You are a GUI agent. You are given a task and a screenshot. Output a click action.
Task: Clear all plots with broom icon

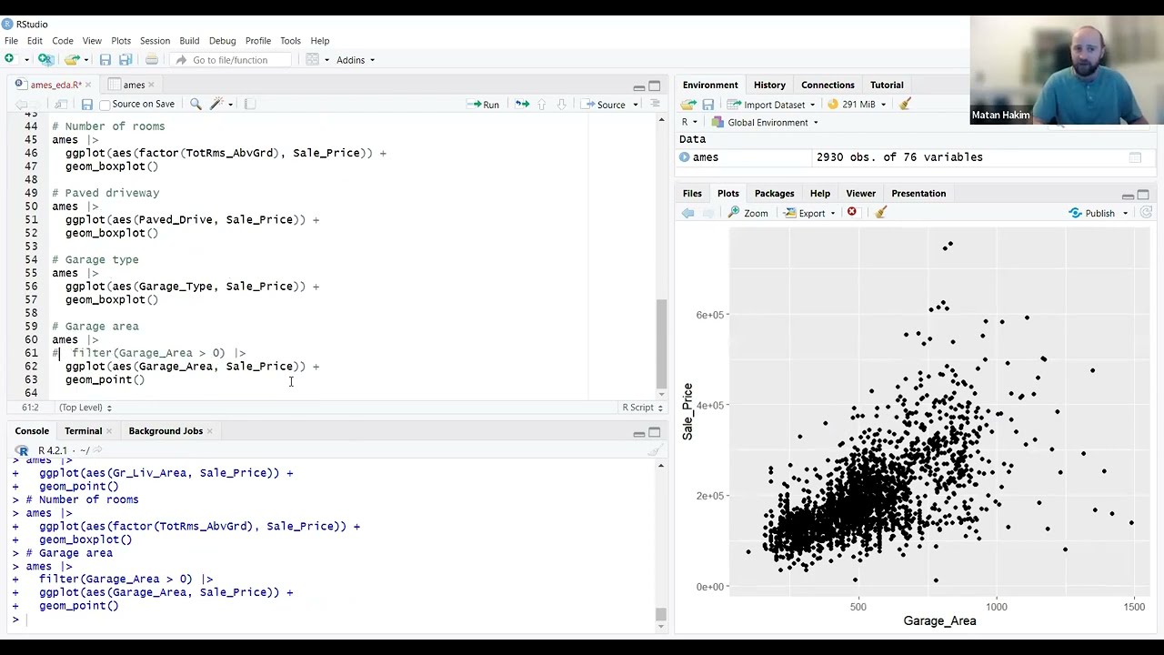pos(880,213)
